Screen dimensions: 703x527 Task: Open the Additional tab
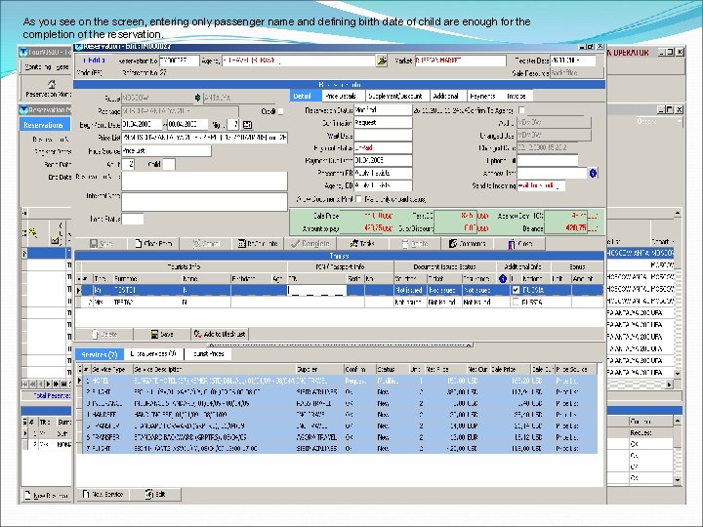pos(447,96)
